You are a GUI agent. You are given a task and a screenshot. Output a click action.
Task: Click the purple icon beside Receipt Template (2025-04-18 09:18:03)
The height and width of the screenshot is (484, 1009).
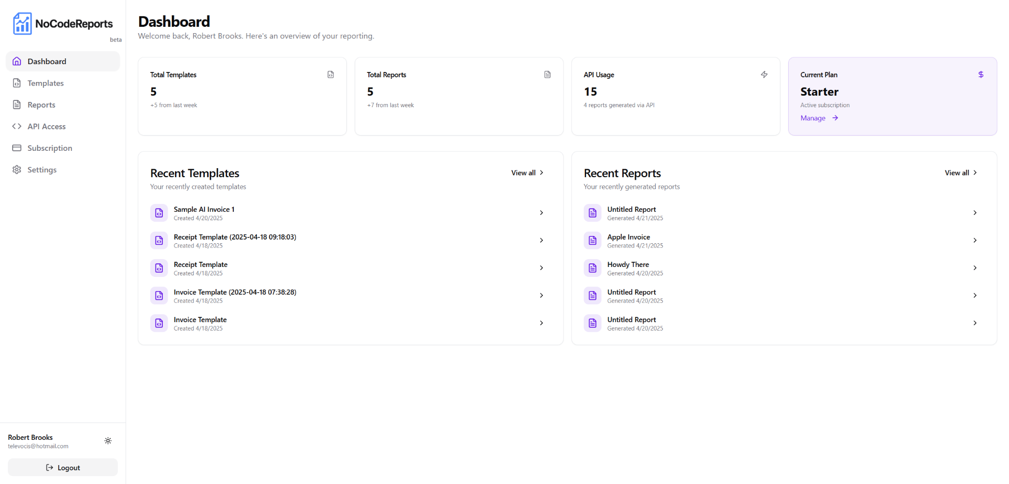coord(159,241)
